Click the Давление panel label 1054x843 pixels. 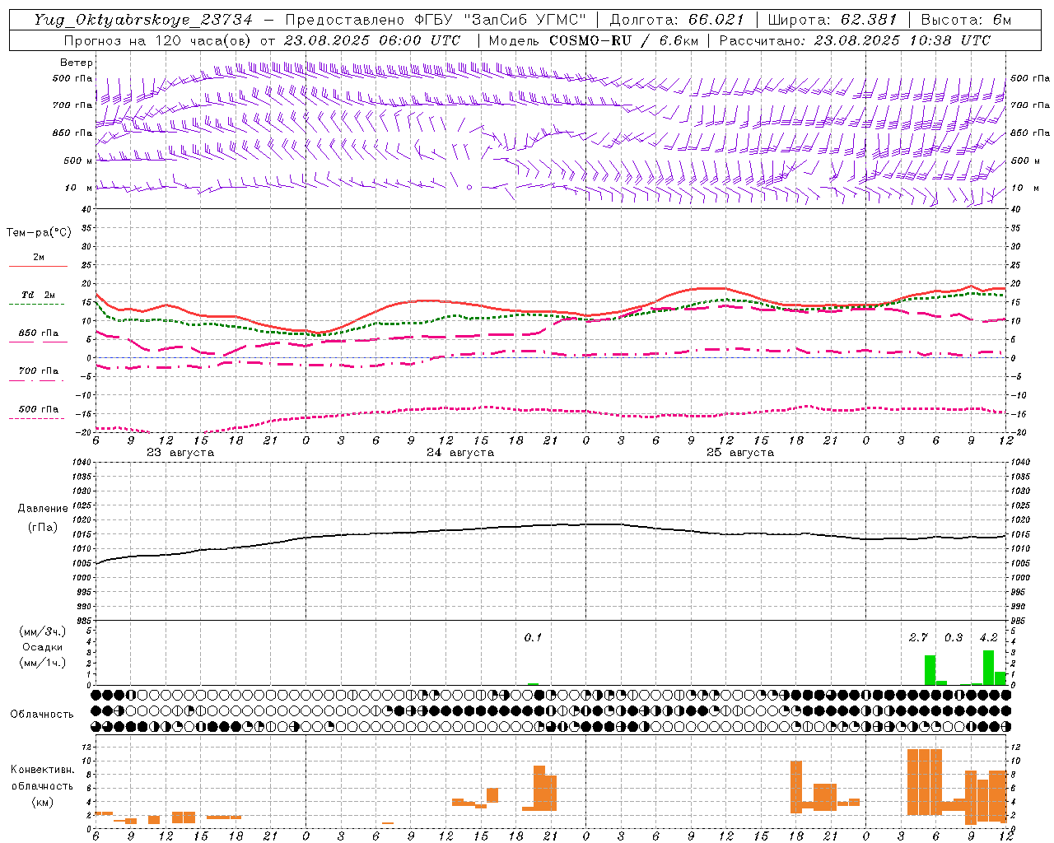[x=43, y=509]
